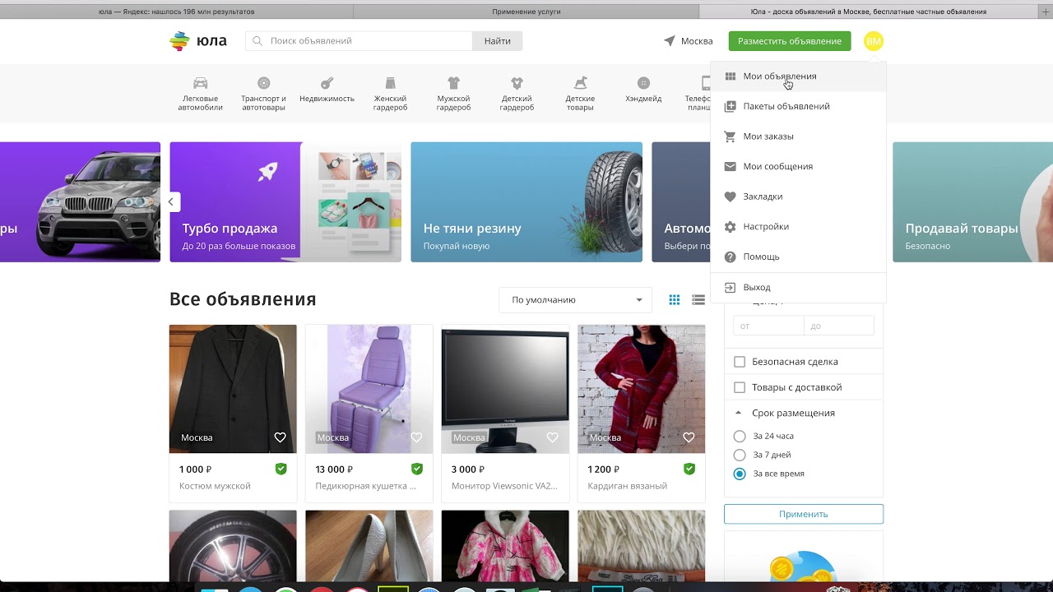Open the Турбо продажа banner
Viewport: 1053px width, 592px height.
pyautogui.click(x=285, y=202)
